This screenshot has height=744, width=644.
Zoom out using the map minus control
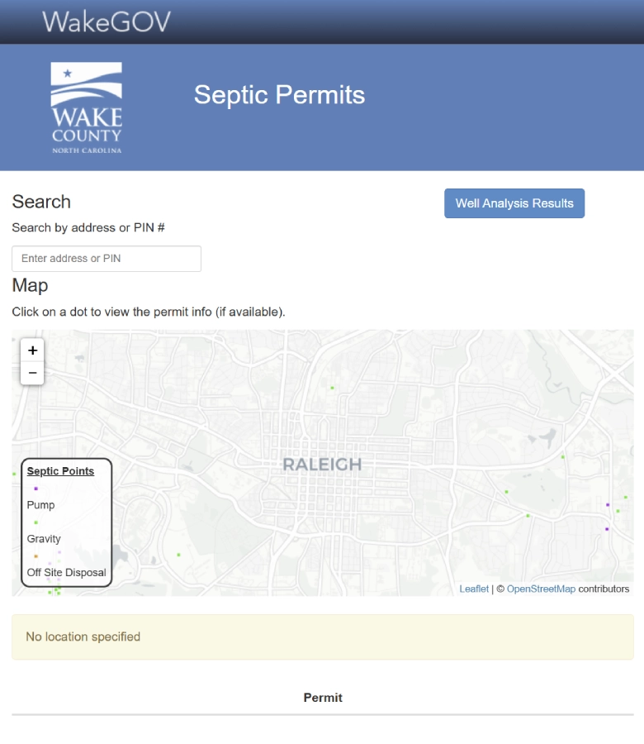(31, 374)
